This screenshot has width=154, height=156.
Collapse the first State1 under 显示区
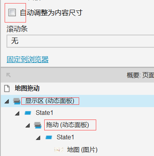pyautogui.click(x=17, y=113)
